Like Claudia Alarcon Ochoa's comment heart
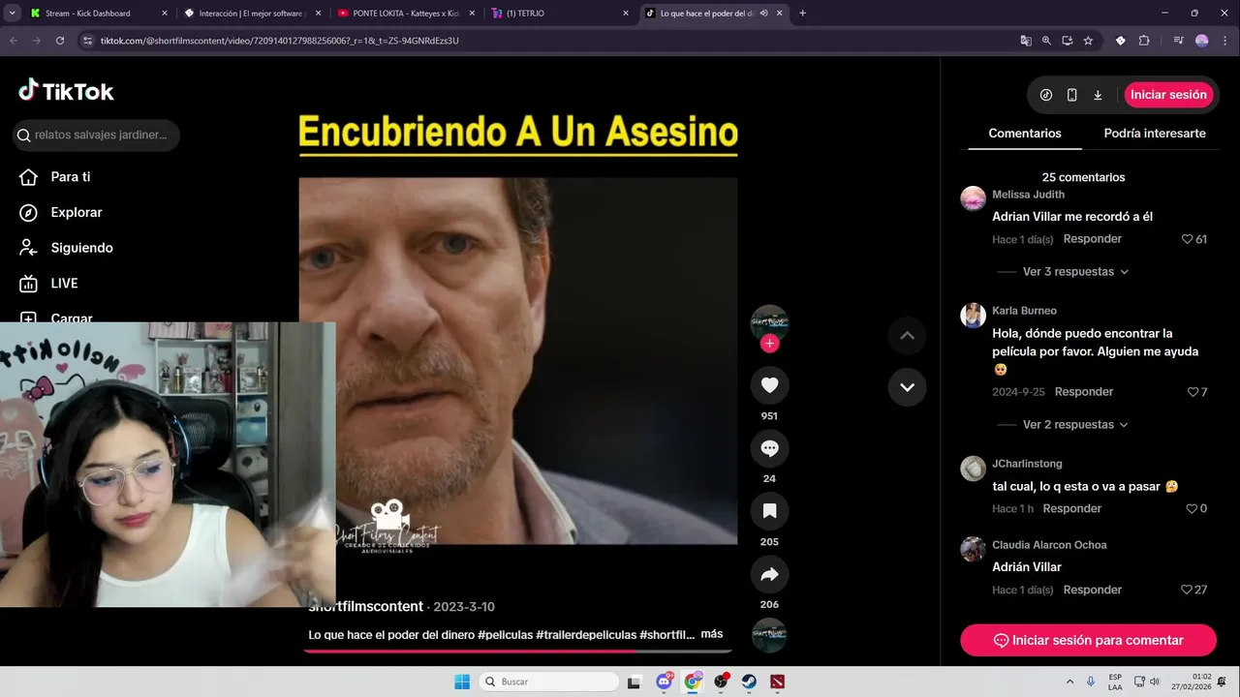1240x697 pixels. tap(1187, 591)
